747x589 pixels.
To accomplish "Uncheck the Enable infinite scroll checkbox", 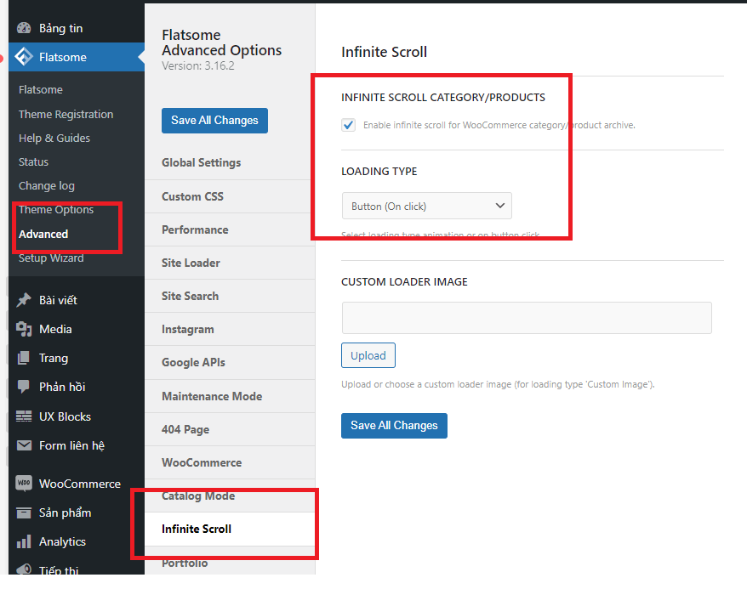I will click(x=348, y=125).
